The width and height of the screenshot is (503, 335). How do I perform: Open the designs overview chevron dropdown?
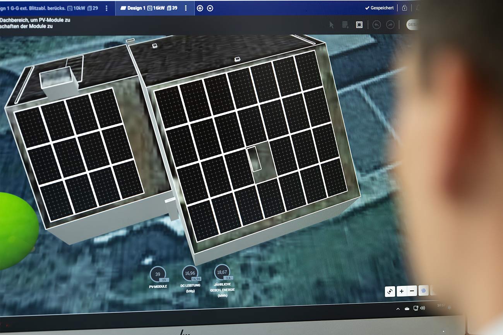pyautogui.click(x=210, y=8)
